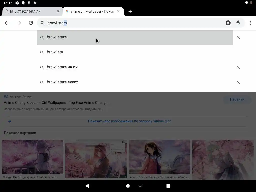
Task: Tap the shield icon in status bar
Action: click(x=23, y=3)
